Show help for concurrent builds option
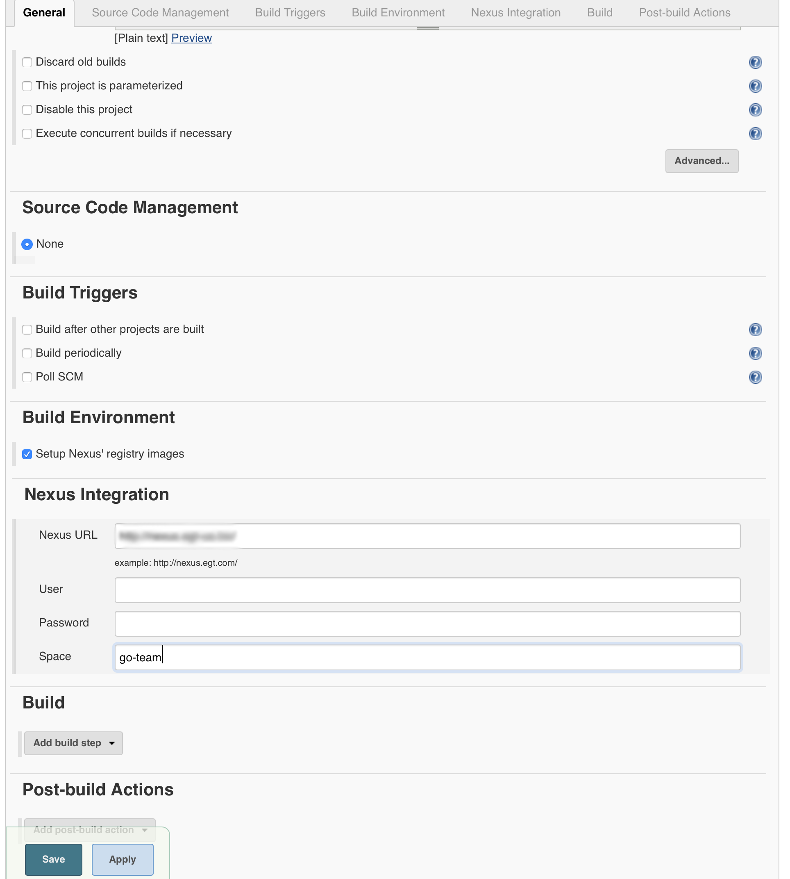 (x=755, y=134)
